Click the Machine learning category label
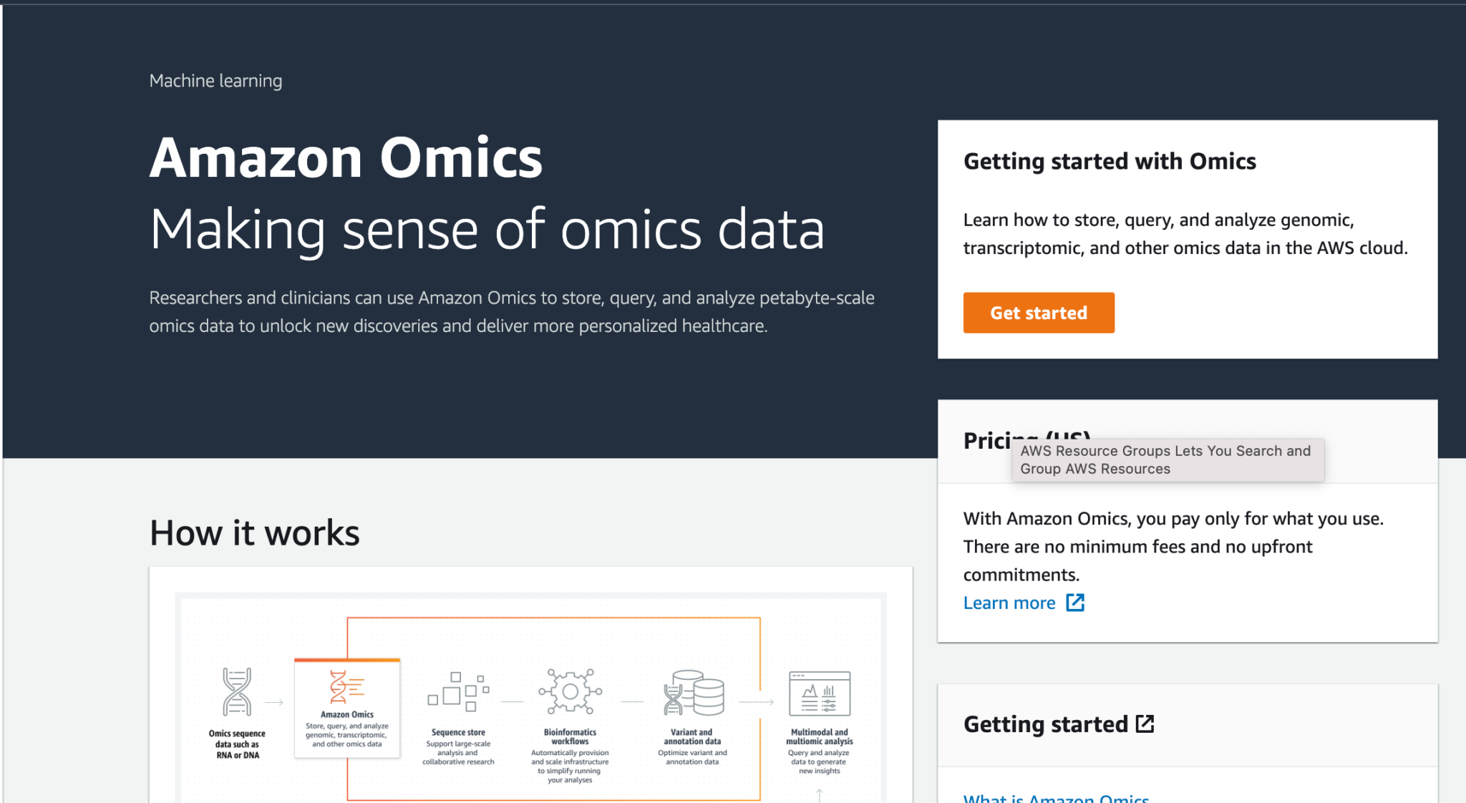Screen dimensions: 1466x803 pyautogui.click(x=215, y=81)
